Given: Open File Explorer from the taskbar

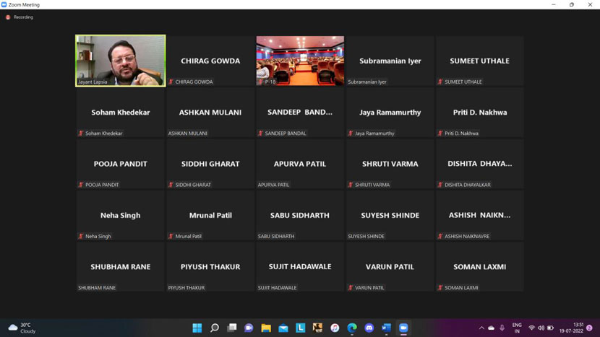Looking at the screenshot, I should 266,328.
